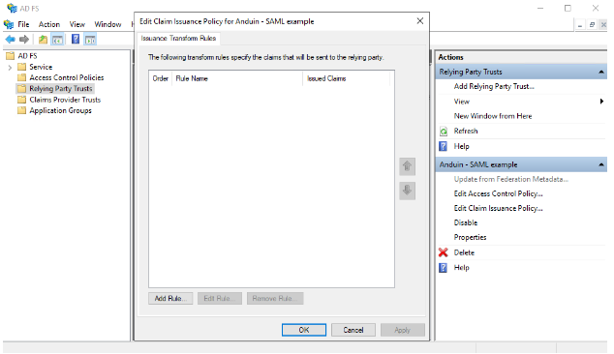Click the MMC icon beside File menu
This screenshot has width=614, height=354.
pos(9,24)
